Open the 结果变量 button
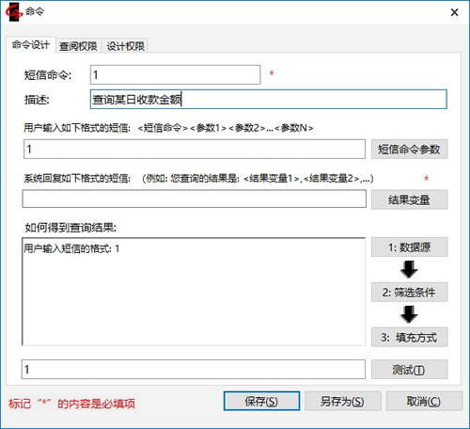 point(409,199)
